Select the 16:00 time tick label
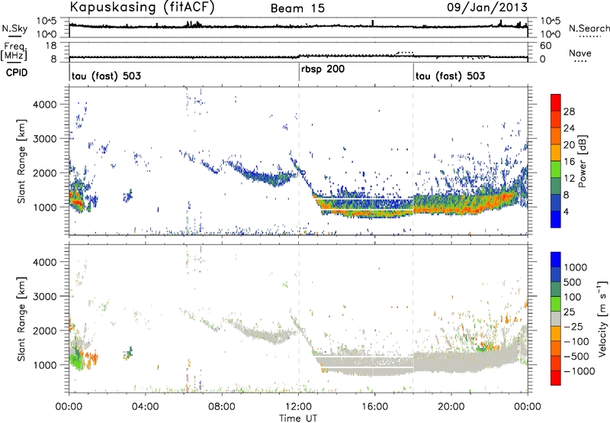 coord(374,407)
